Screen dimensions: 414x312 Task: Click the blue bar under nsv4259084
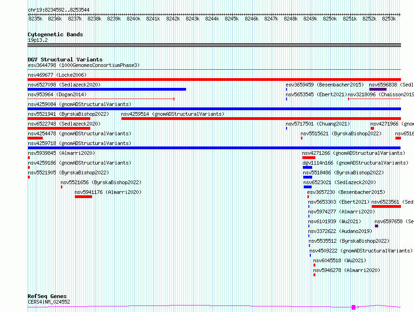(x=214, y=109)
